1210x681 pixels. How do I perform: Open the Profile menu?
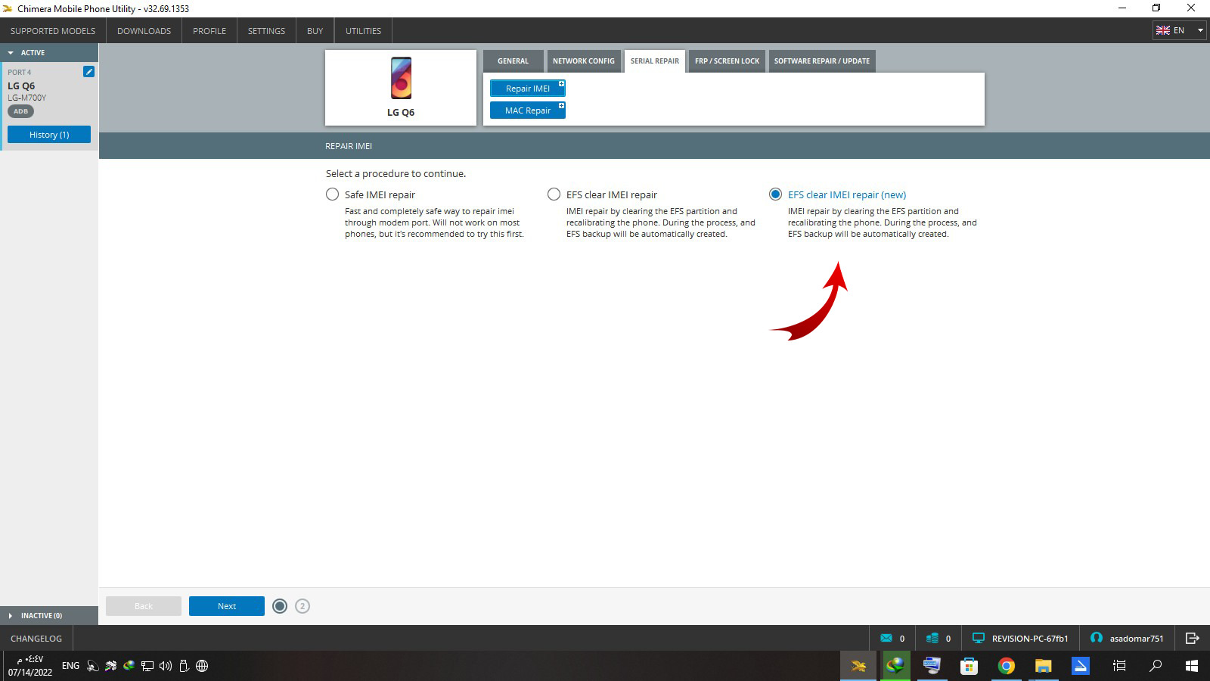point(209,31)
